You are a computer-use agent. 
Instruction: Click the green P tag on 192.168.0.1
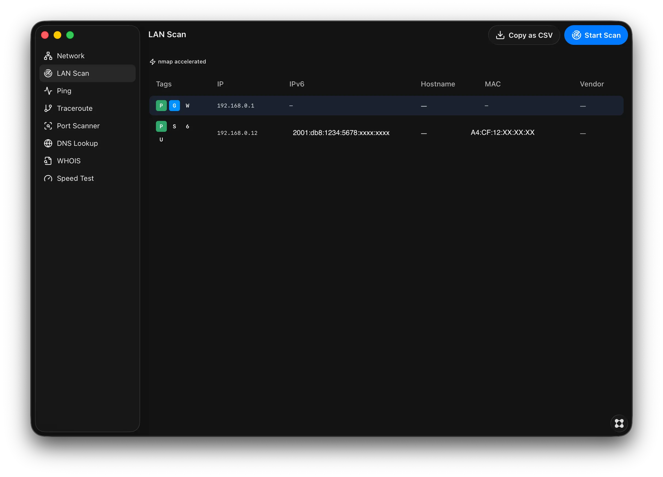pyautogui.click(x=161, y=106)
